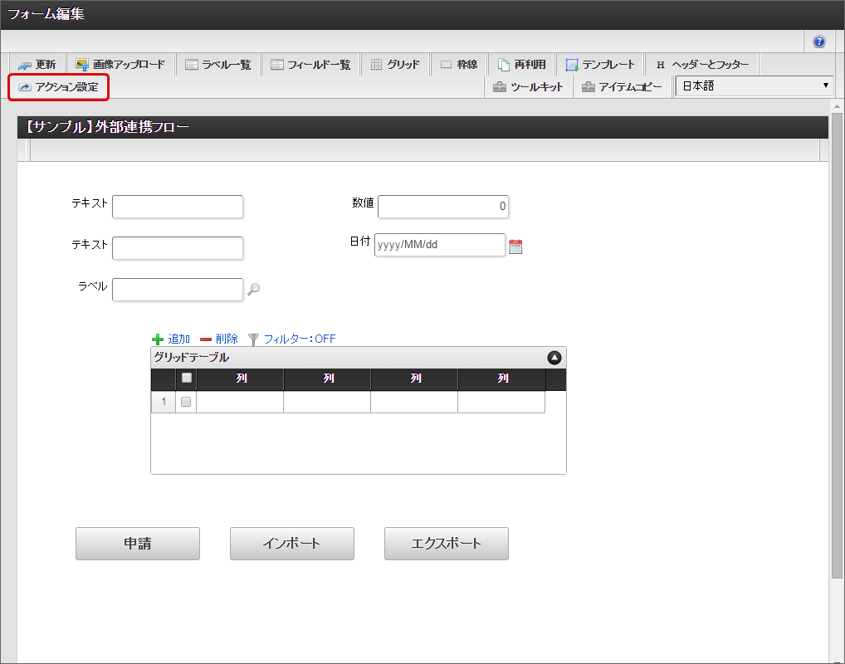Click the red minus 削除 icon
This screenshot has width=845, height=664.
[206, 339]
